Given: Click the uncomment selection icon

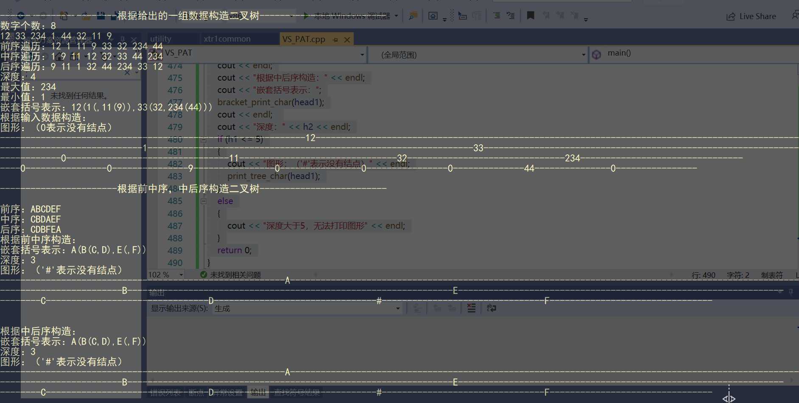Looking at the screenshot, I should (511, 16).
